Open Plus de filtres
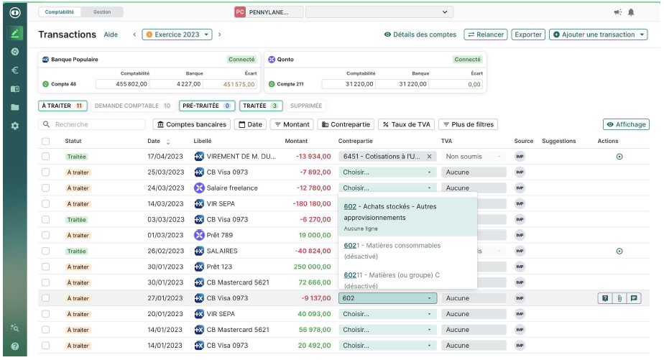This screenshot has width=664, height=360. (469, 124)
